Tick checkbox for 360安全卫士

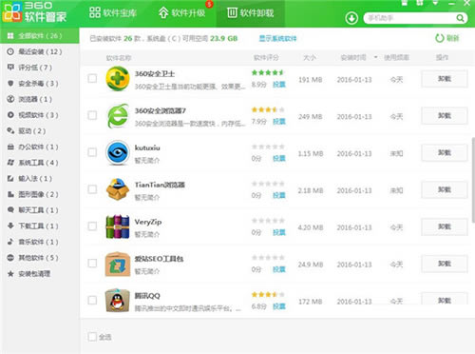point(92,78)
